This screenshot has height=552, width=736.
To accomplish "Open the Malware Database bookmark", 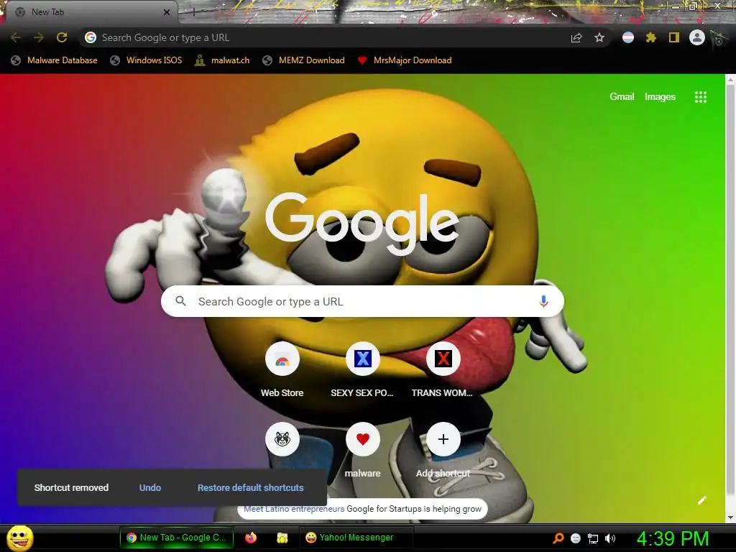I will pos(55,60).
